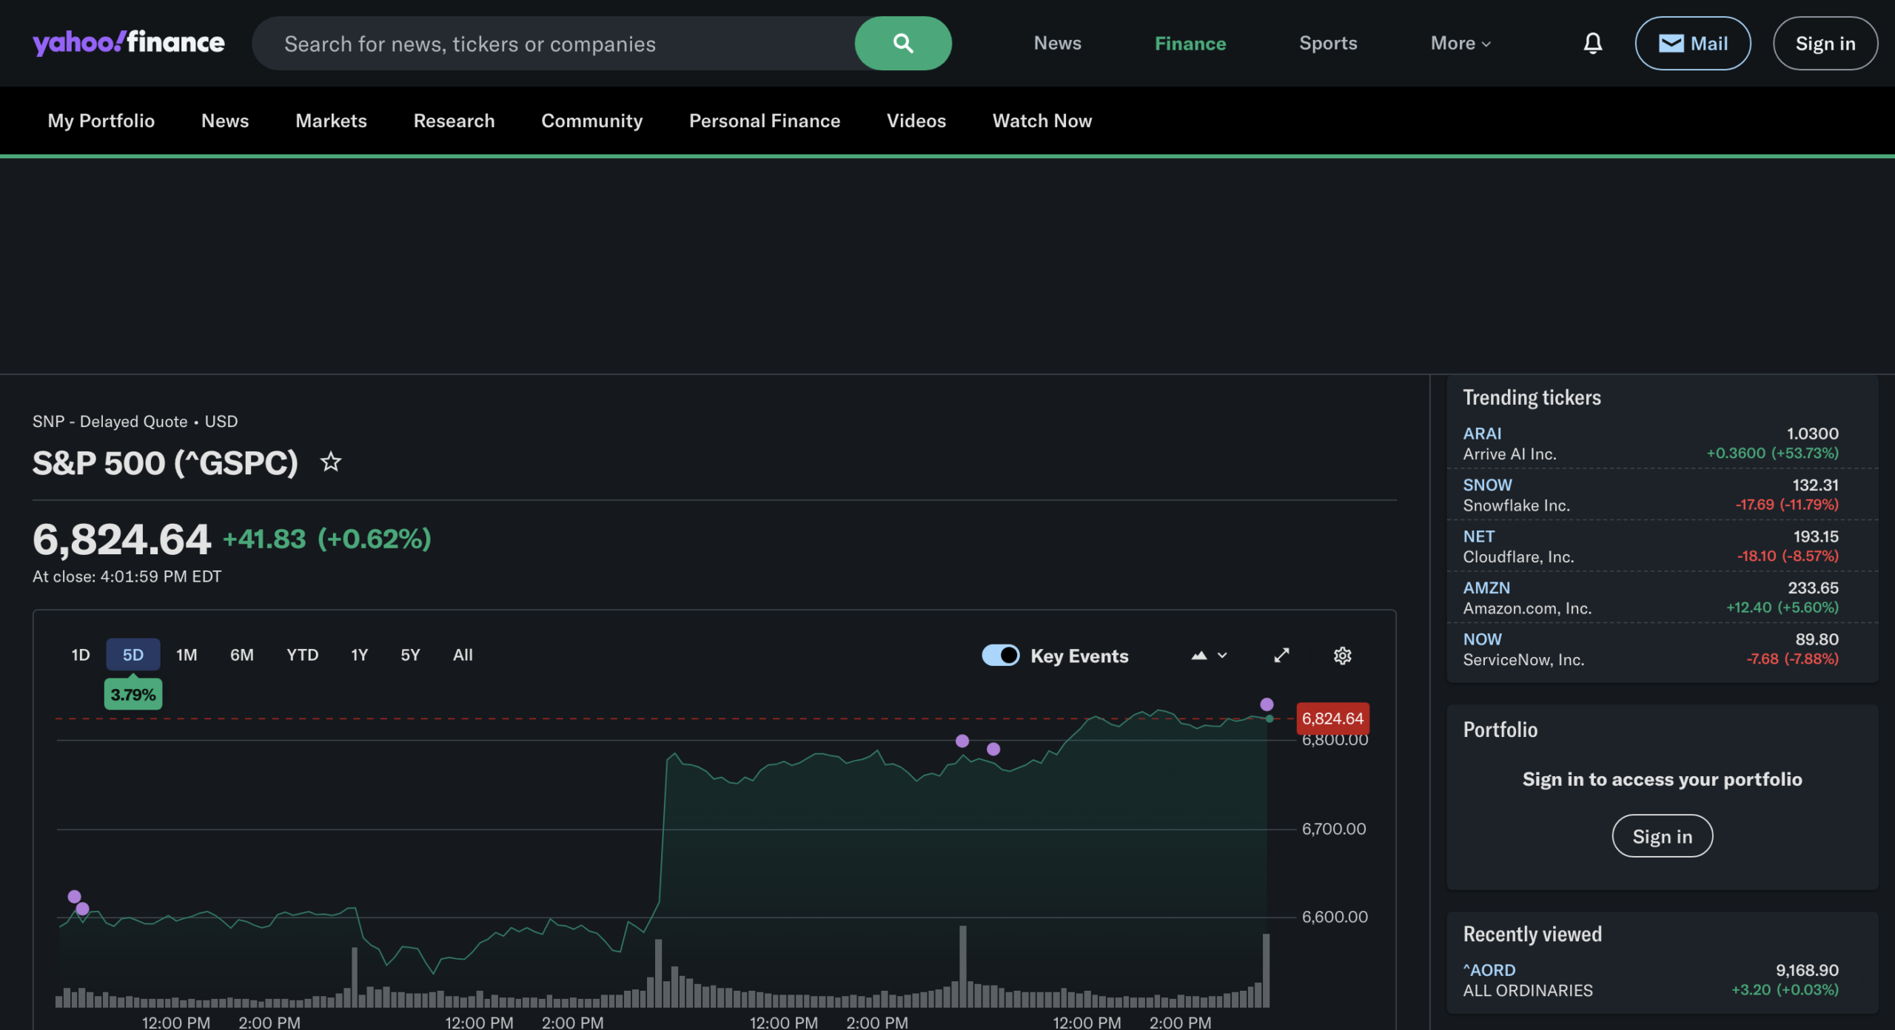Click the Yahoo Finance logo
Image resolution: width=1895 pixels, height=1030 pixels.
(x=128, y=43)
